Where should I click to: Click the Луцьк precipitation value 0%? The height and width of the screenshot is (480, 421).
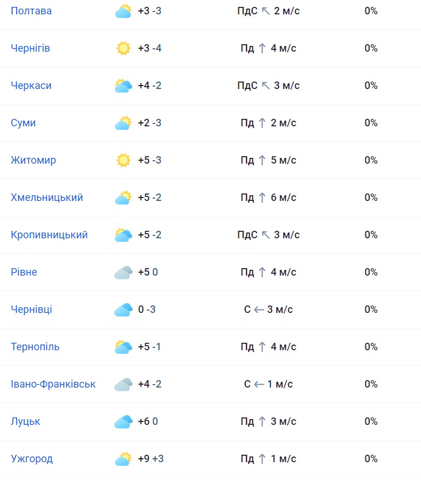tap(371, 421)
